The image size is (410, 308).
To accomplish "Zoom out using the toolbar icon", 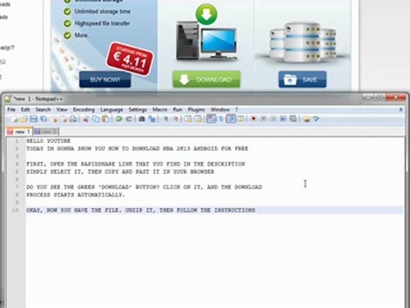I will tap(175, 119).
